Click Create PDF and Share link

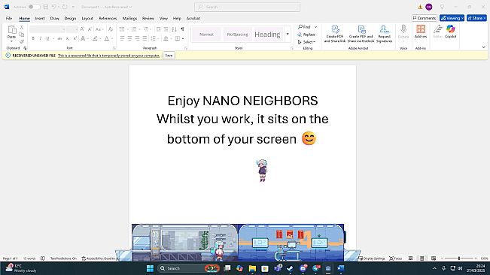tap(335, 34)
